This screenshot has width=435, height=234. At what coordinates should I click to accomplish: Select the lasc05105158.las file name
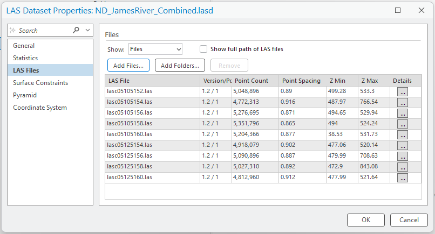(130, 123)
